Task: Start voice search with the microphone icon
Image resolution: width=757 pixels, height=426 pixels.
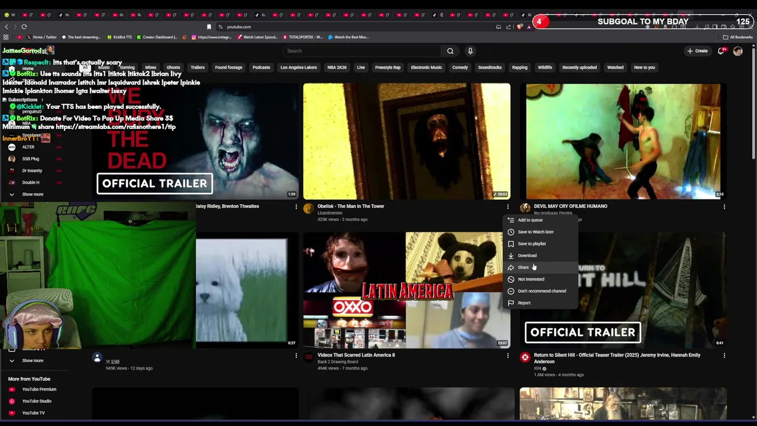Action: [x=470, y=51]
